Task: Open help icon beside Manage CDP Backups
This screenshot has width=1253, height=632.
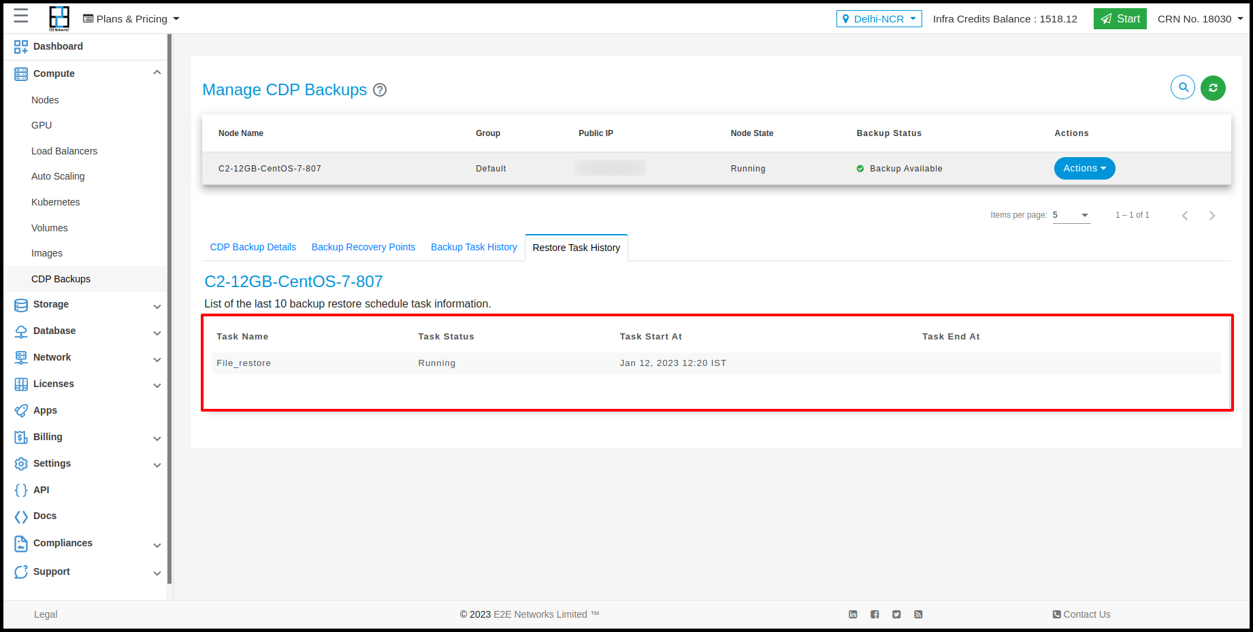Action: [x=380, y=90]
